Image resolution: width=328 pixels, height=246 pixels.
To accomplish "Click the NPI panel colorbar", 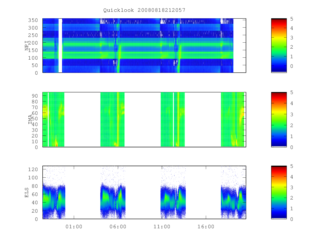I will pyautogui.click(x=279, y=45).
